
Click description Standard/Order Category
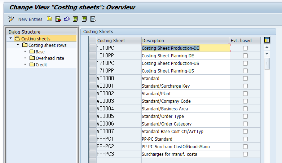[186, 124]
